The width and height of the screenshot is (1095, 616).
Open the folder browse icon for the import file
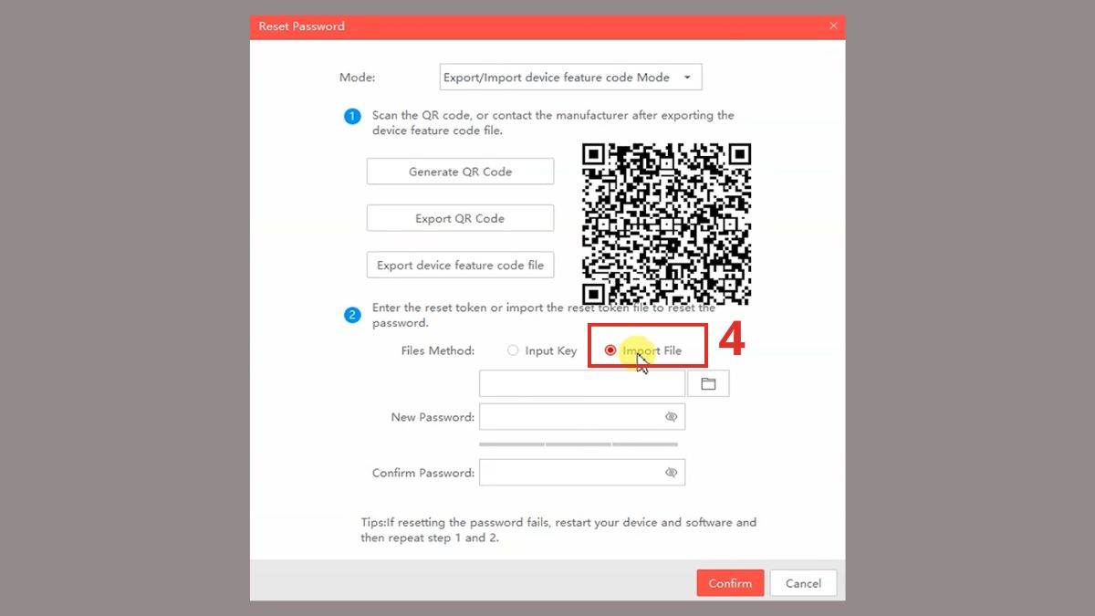pyautogui.click(x=708, y=383)
